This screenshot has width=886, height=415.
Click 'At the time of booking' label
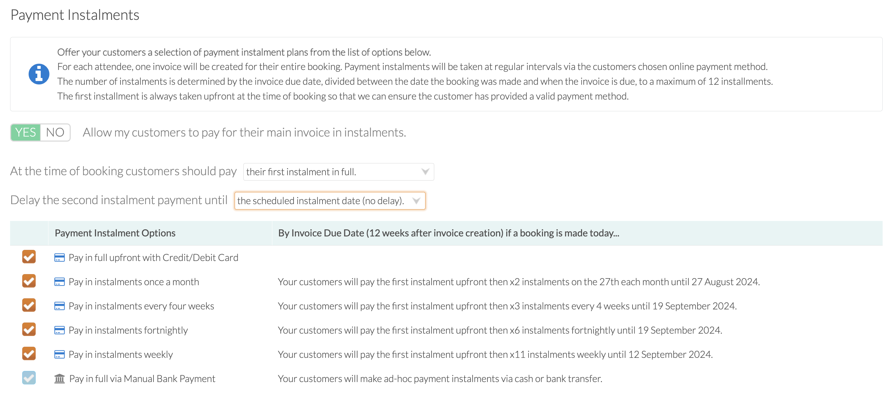[124, 171]
